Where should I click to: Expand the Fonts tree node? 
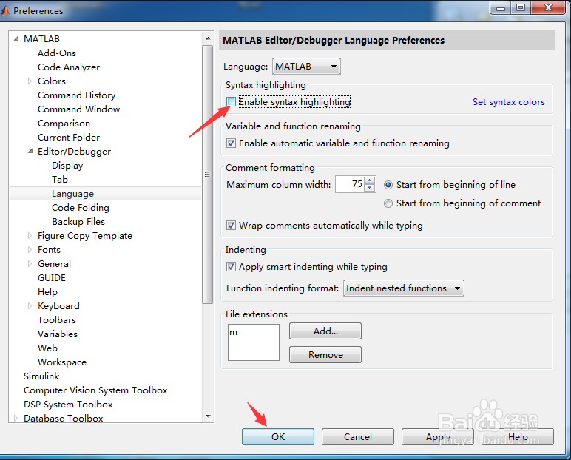30,250
